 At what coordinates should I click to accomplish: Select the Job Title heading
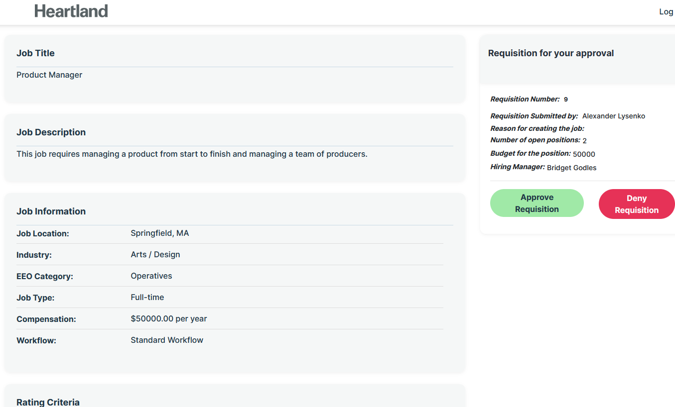(35, 53)
